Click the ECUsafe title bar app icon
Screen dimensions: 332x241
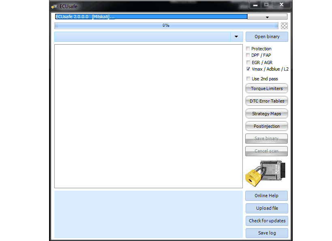click(54, 6)
